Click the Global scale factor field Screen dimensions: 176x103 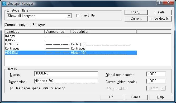click(156, 74)
